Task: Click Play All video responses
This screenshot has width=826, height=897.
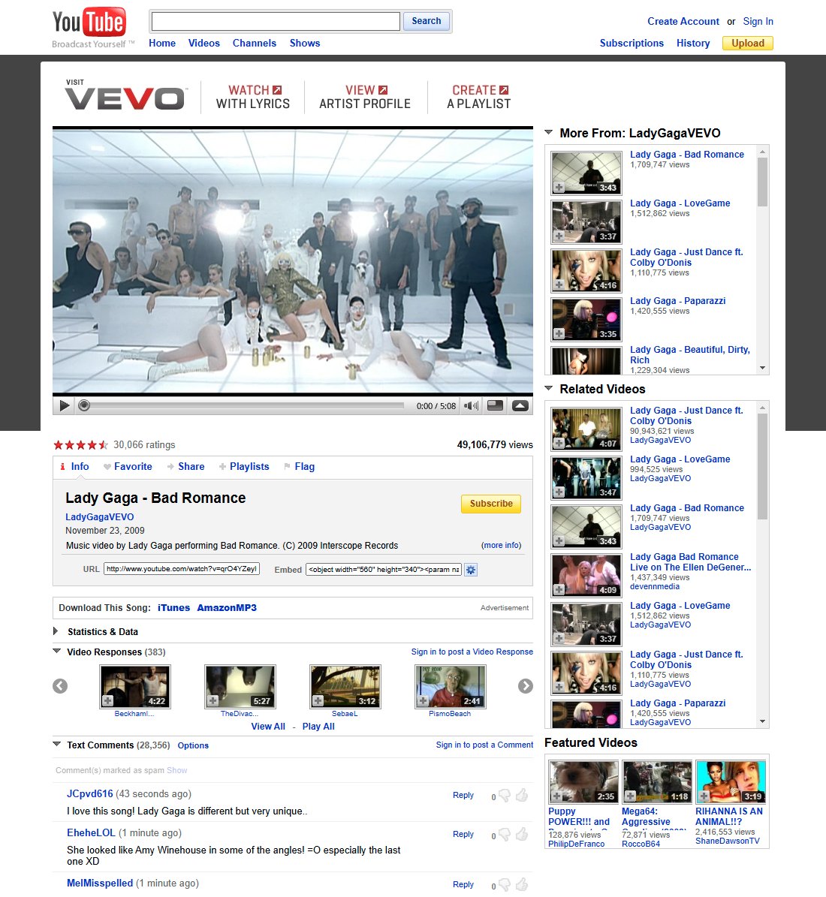Action: click(318, 727)
